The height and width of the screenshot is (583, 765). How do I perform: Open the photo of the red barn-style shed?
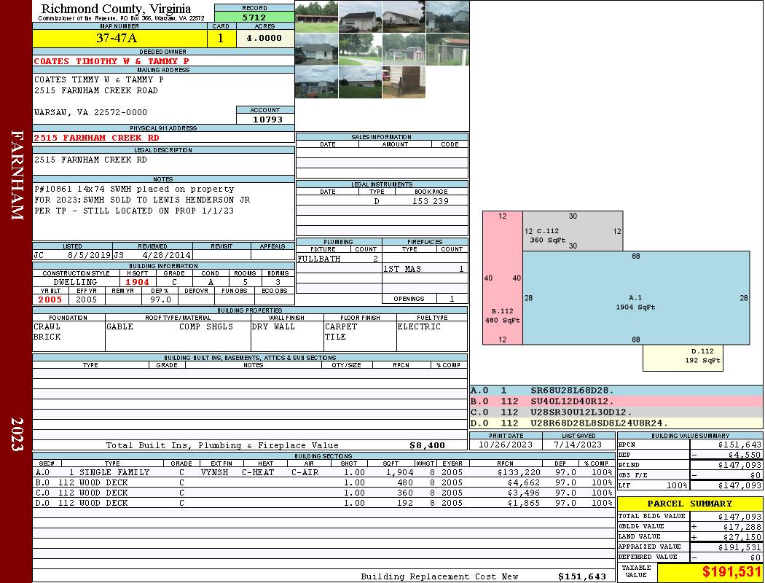[404, 50]
